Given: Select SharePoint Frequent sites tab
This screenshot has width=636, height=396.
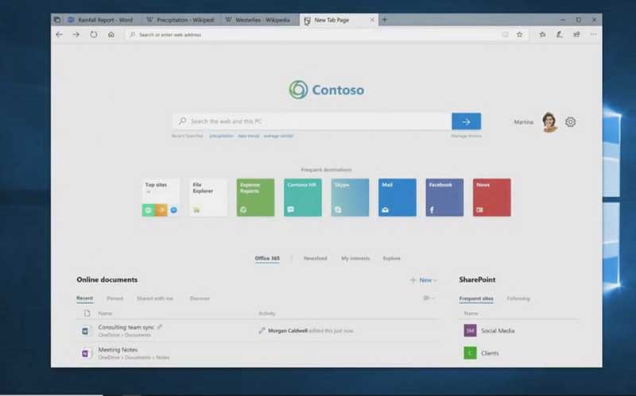Looking at the screenshot, I should 476,299.
